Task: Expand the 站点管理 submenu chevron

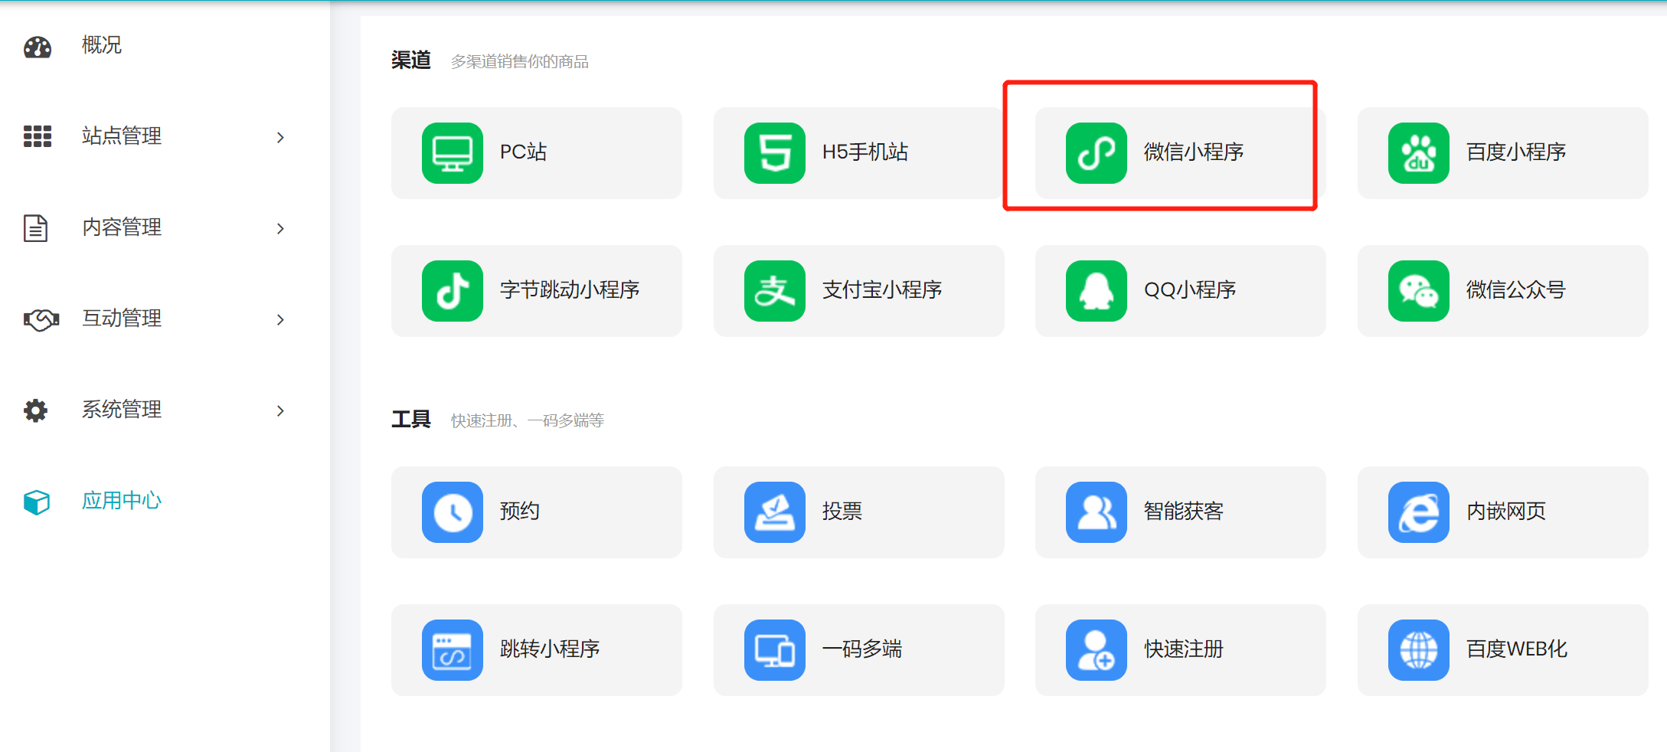Action: click(280, 137)
